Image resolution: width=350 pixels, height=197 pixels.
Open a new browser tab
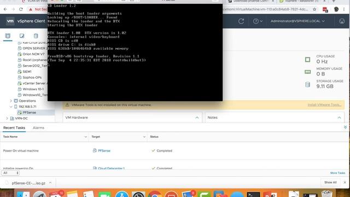point(334,1)
